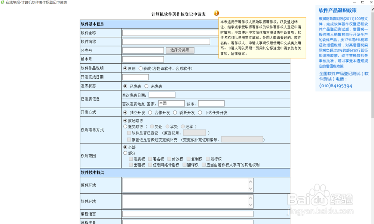
Task: Check the 复制权 checkbox
Action: click(x=188, y=159)
